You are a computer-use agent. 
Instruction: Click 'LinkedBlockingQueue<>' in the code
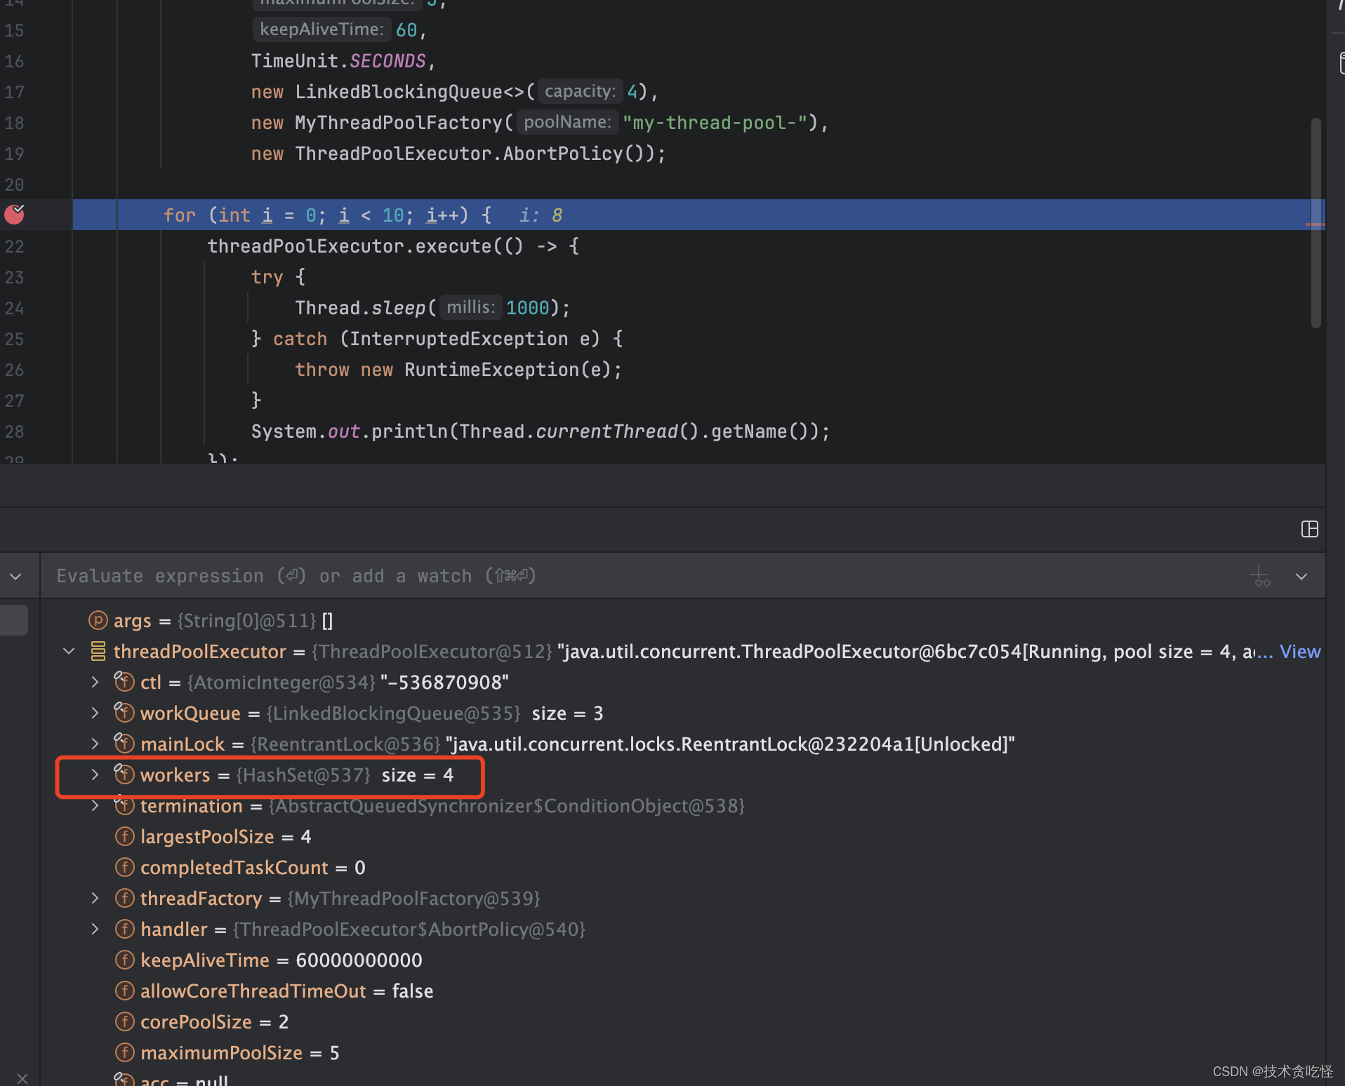[410, 92]
